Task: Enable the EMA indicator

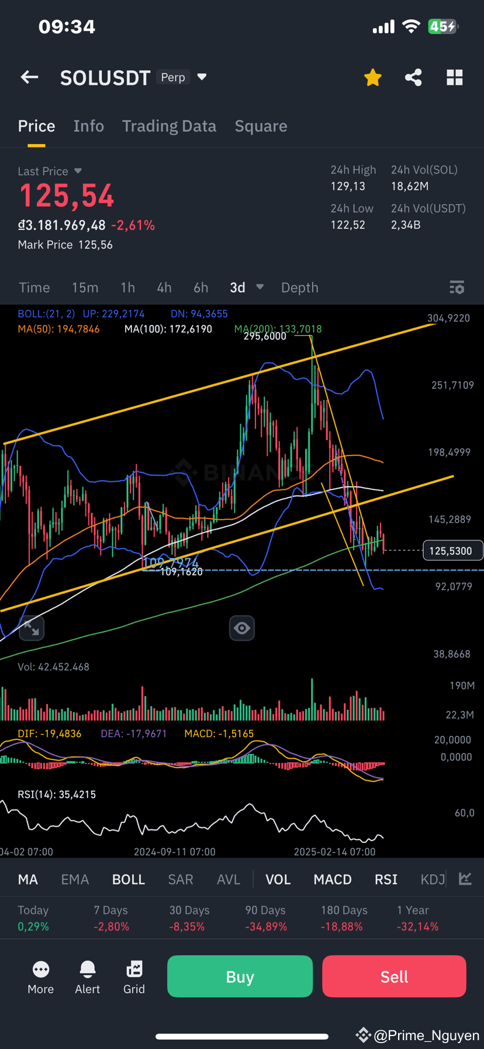Action: coord(75,879)
